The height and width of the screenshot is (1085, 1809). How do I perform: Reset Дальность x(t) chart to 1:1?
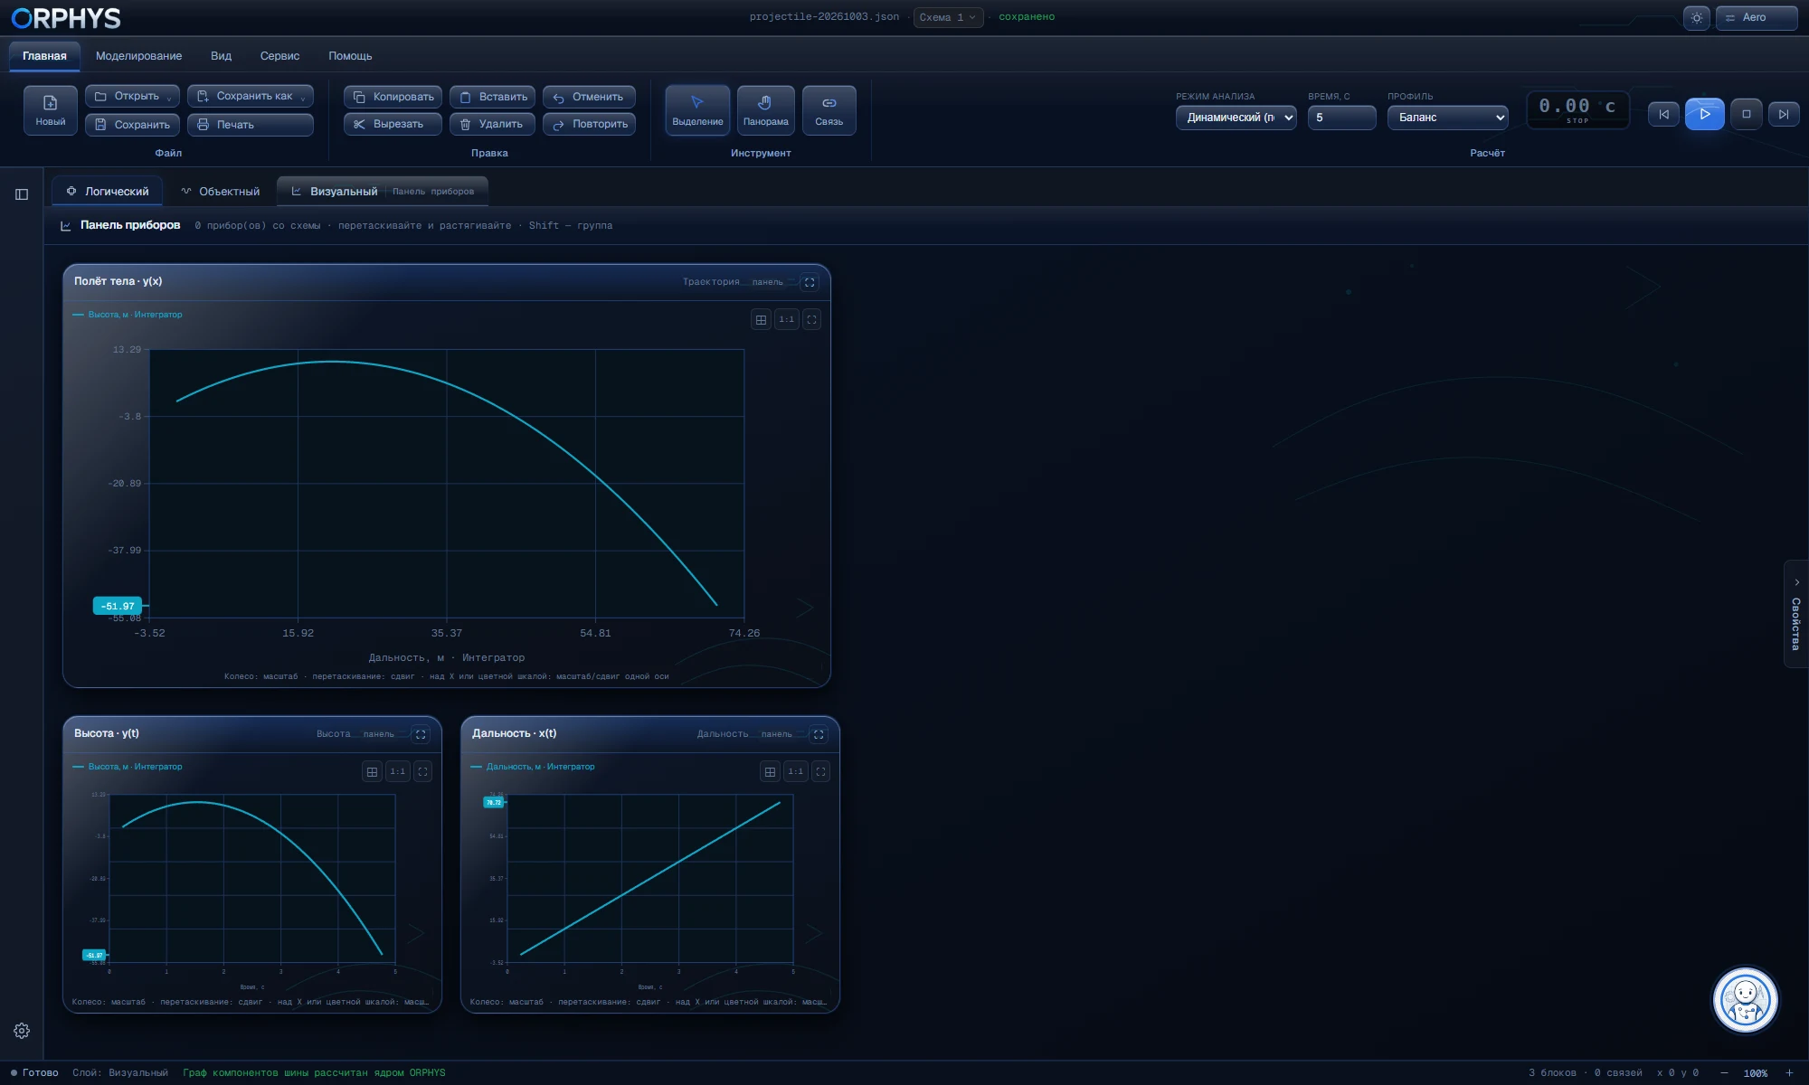pyautogui.click(x=796, y=771)
